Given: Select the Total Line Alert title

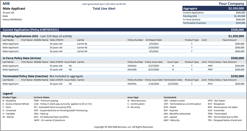Looking at the screenshot, I should 104,9.
